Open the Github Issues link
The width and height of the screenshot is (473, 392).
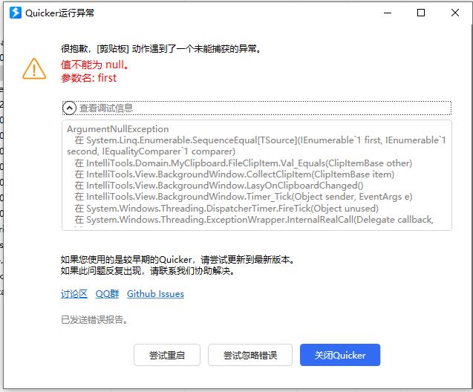(x=155, y=294)
